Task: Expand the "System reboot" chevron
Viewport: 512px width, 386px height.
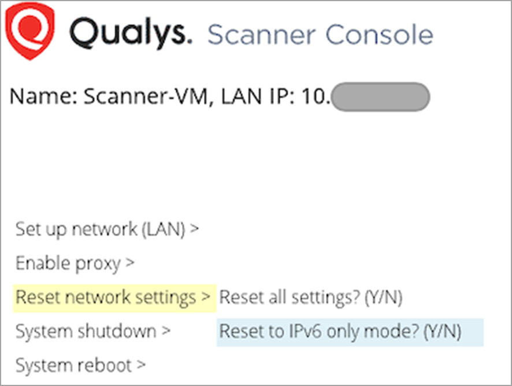Action: (140, 365)
